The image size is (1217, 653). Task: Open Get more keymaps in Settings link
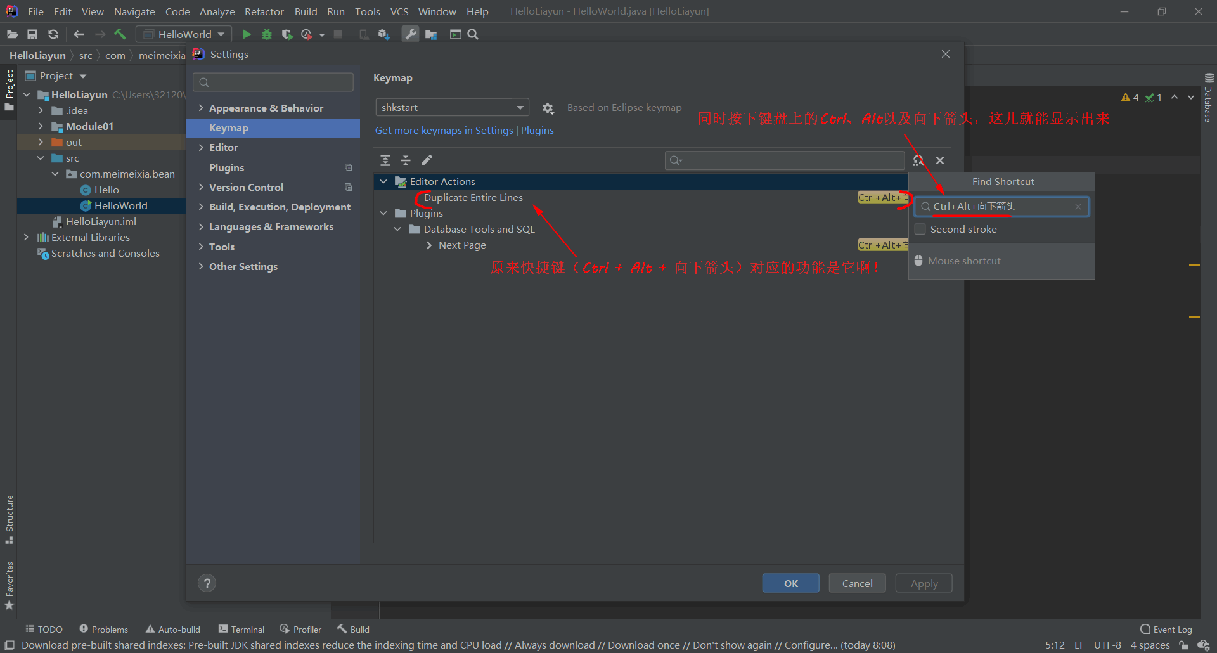point(444,130)
